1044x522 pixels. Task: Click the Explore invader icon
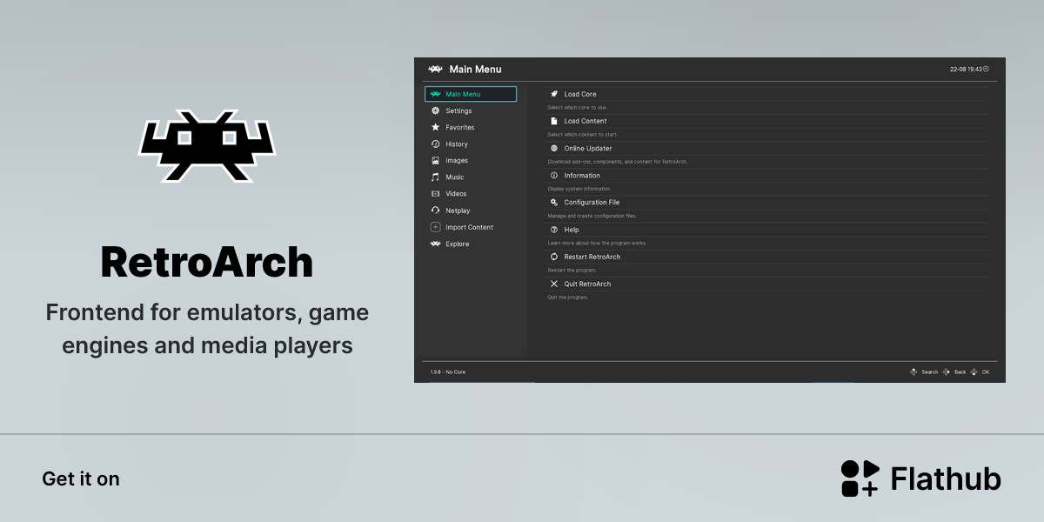point(436,244)
